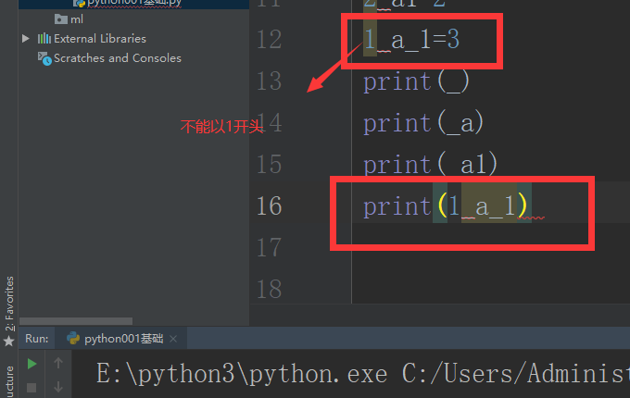Select the python001基础.py file in tree

tap(134, 3)
